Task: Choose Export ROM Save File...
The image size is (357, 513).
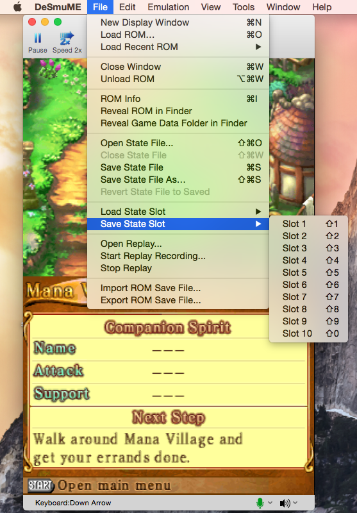Action: pyautogui.click(x=178, y=300)
